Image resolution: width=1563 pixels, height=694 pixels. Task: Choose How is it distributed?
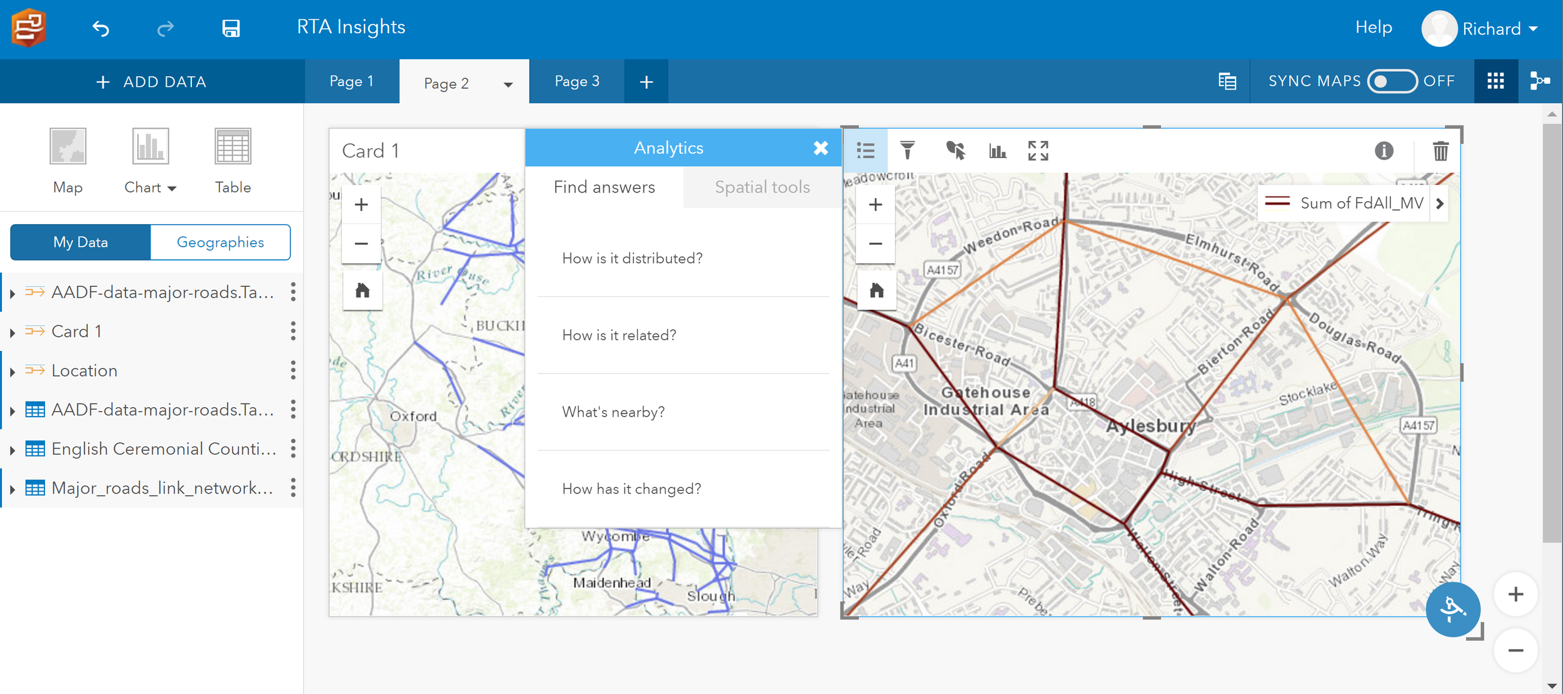pyautogui.click(x=683, y=258)
